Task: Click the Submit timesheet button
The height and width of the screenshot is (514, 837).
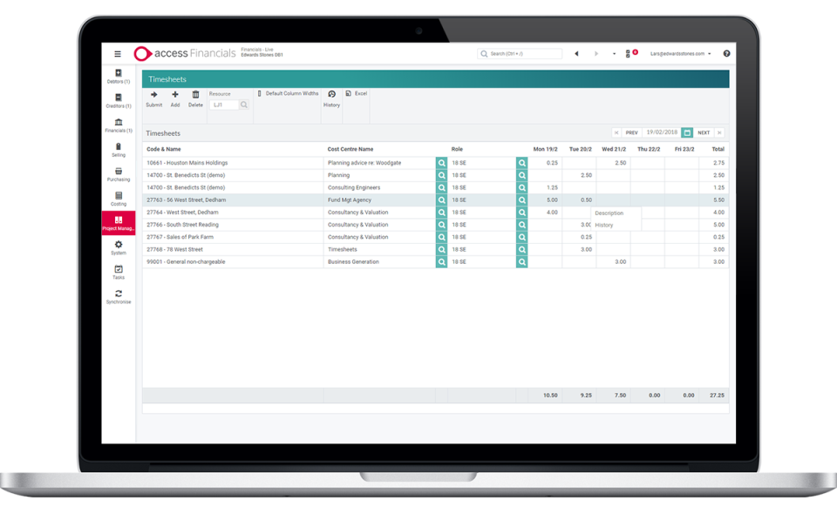Action: (x=153, y=98)
